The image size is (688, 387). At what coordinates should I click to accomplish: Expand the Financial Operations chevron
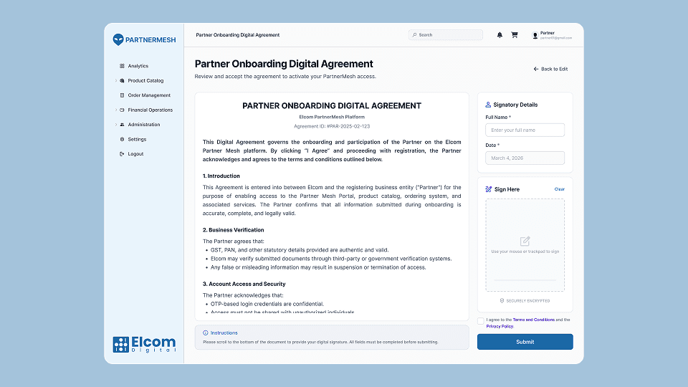point(115,110)
